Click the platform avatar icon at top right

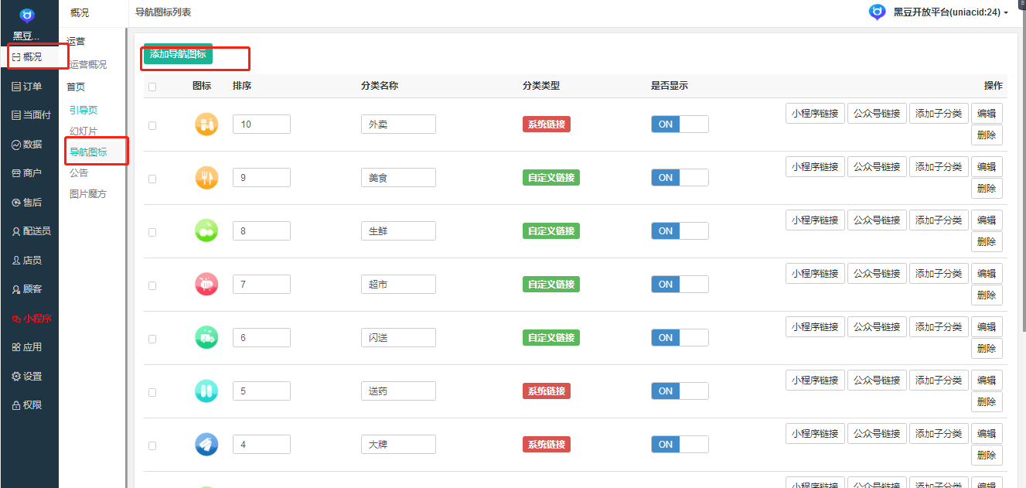(x=877, y=12)
